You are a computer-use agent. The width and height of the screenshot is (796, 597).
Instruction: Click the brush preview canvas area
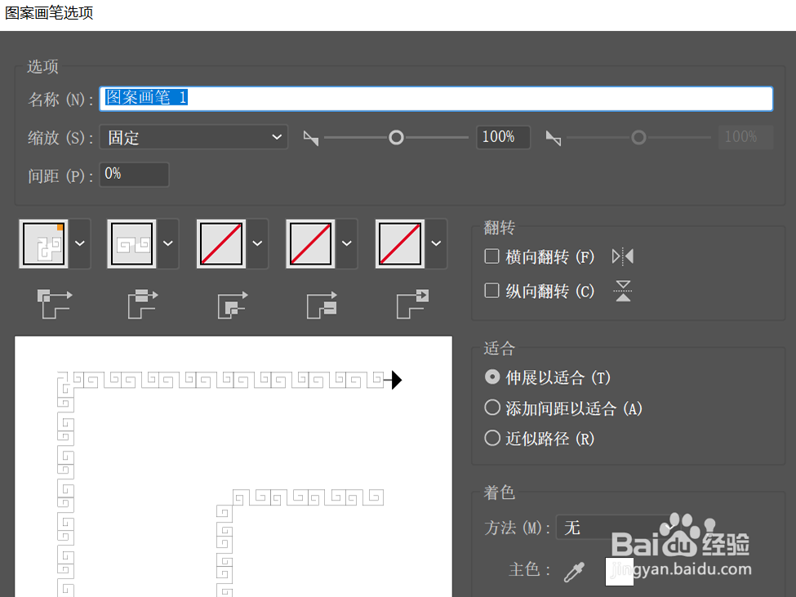pos(233,466)
